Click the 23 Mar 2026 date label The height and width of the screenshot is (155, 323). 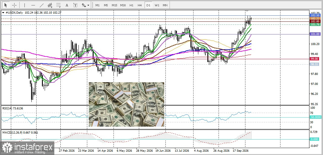click(86, 151)
